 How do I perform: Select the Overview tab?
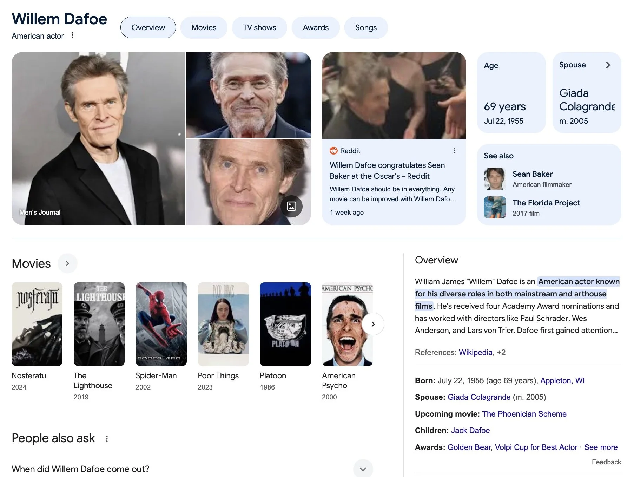(x=148, y=27)
